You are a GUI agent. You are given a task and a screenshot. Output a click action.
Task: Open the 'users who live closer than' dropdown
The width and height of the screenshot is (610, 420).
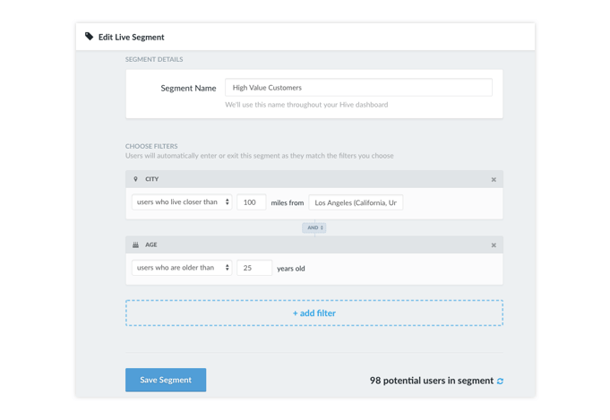(x=182, y=202)
